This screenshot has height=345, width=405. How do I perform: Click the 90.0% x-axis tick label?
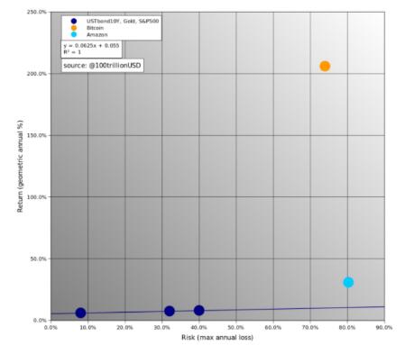click(384, 327)
